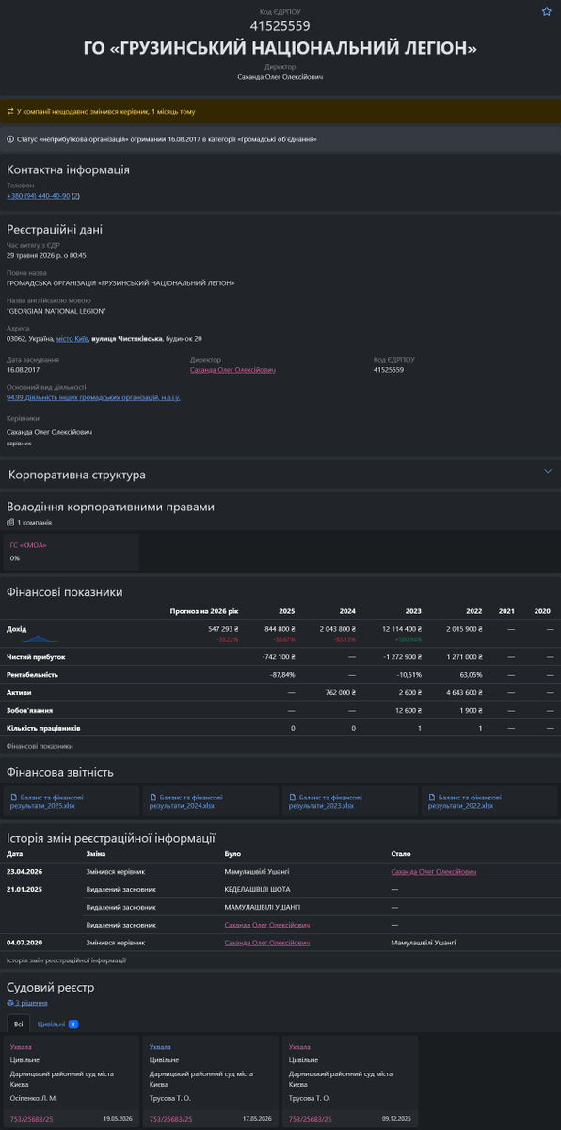Download 'Баланс та фінансові результати_2022.xlsx'
The height and width of the screenshot is (1130, 561).
465,801
